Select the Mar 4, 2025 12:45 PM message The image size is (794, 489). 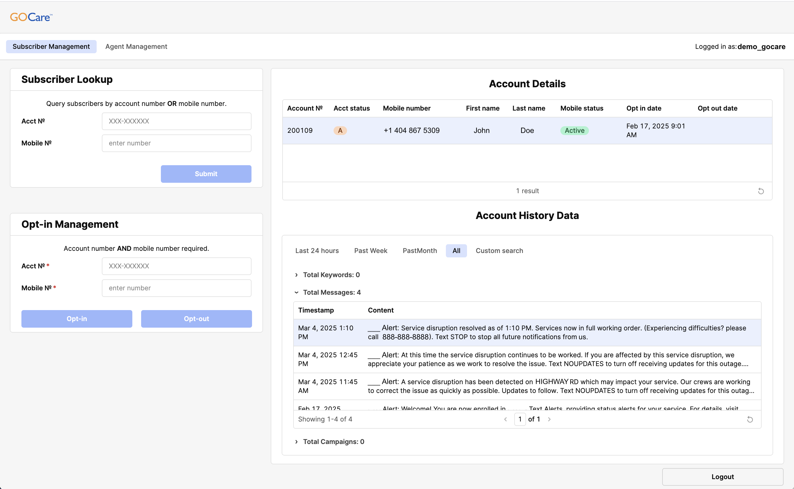tap(527, 360)
